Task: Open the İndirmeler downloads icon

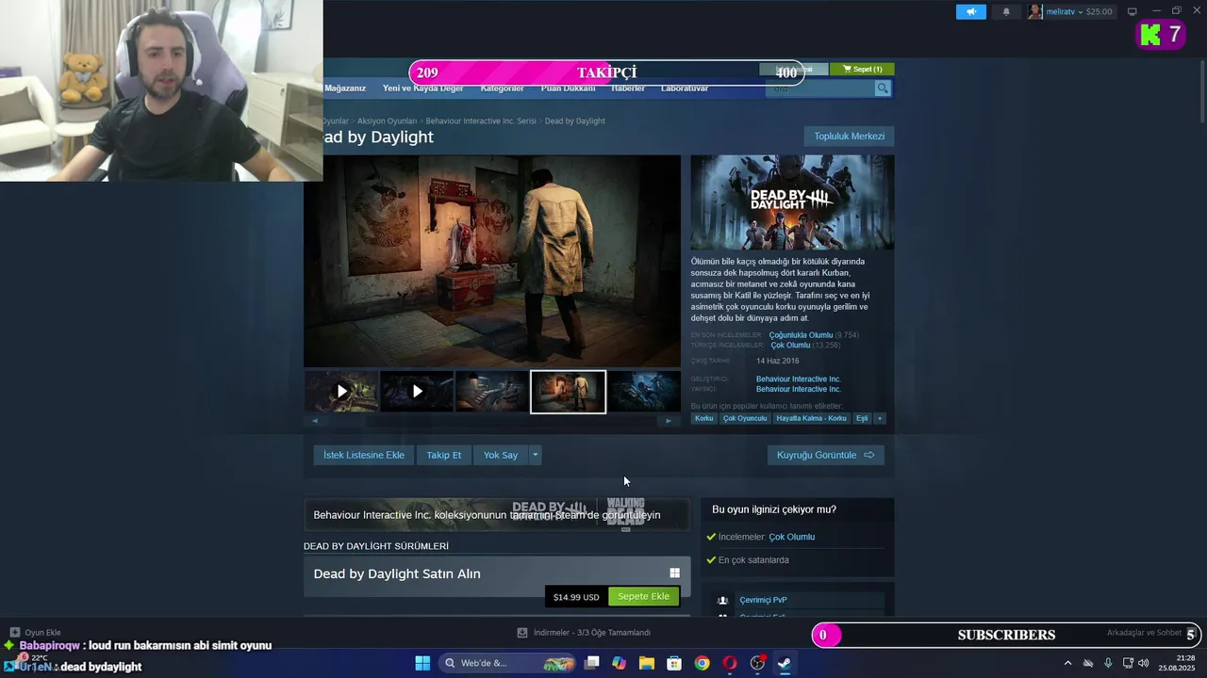Action: click(x=522, y=633)
